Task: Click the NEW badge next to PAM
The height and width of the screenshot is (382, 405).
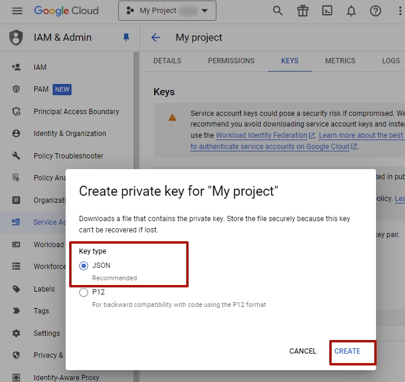Action: 62,89
